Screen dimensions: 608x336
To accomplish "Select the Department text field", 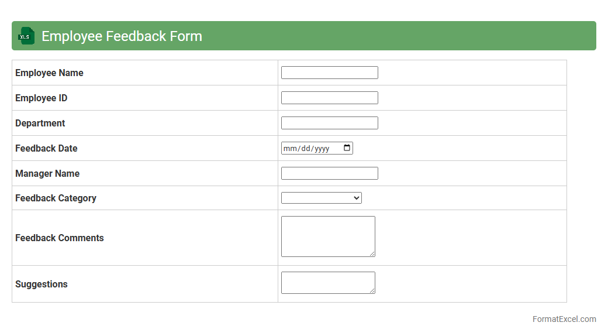I will (329, 123).
